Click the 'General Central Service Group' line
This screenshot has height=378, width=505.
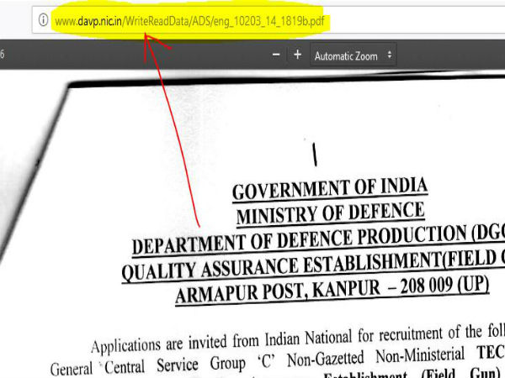coord(278,360)
